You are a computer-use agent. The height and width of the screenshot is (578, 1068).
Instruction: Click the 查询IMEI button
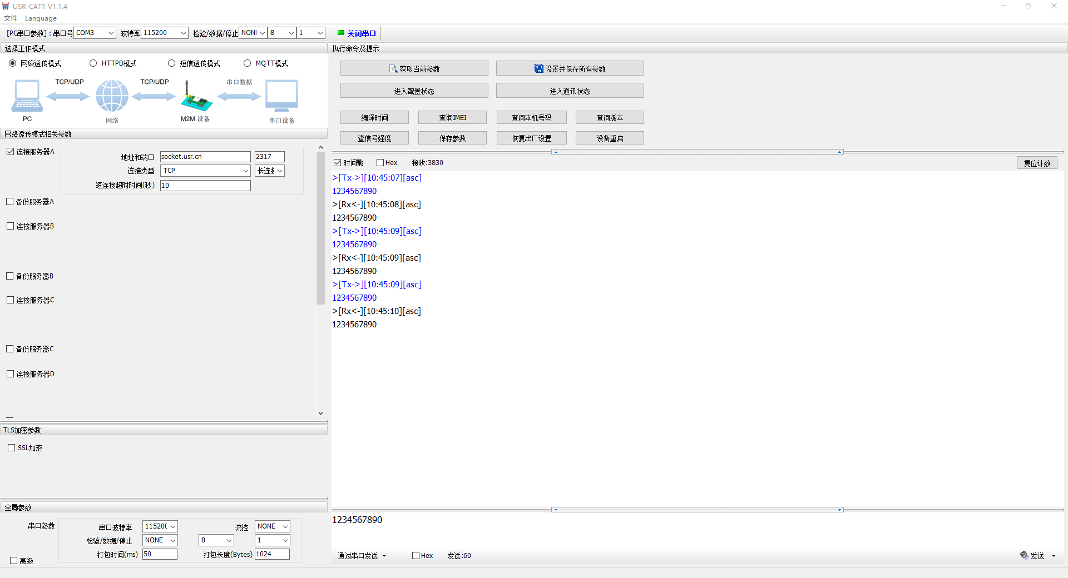pyautogui.click(x=452, y=118)
